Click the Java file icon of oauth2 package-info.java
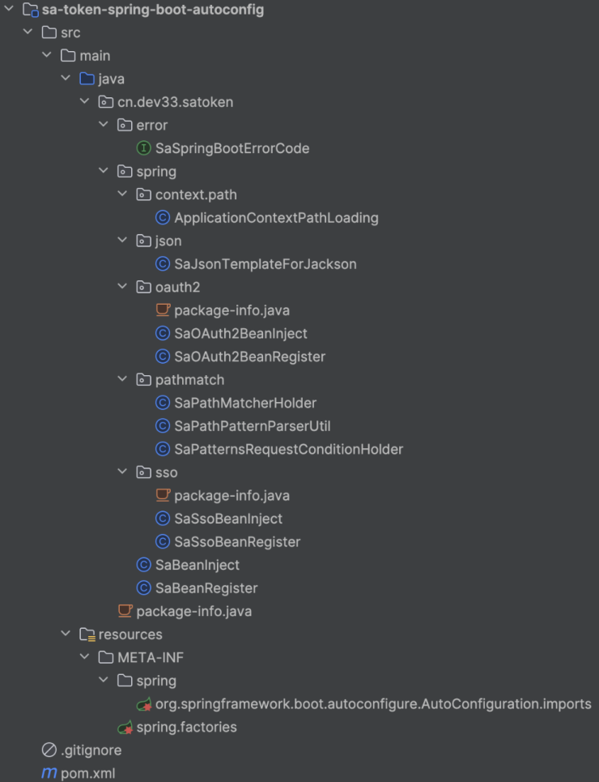Viewport: 599px width, 782px height. [163, 310]
